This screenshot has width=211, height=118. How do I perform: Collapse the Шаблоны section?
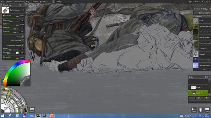pos(194,17)
